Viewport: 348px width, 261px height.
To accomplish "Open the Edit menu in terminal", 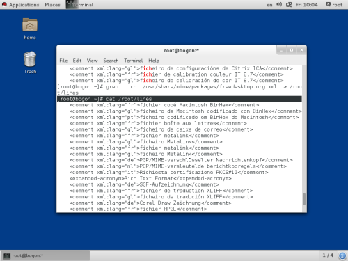I will point(77,61).
